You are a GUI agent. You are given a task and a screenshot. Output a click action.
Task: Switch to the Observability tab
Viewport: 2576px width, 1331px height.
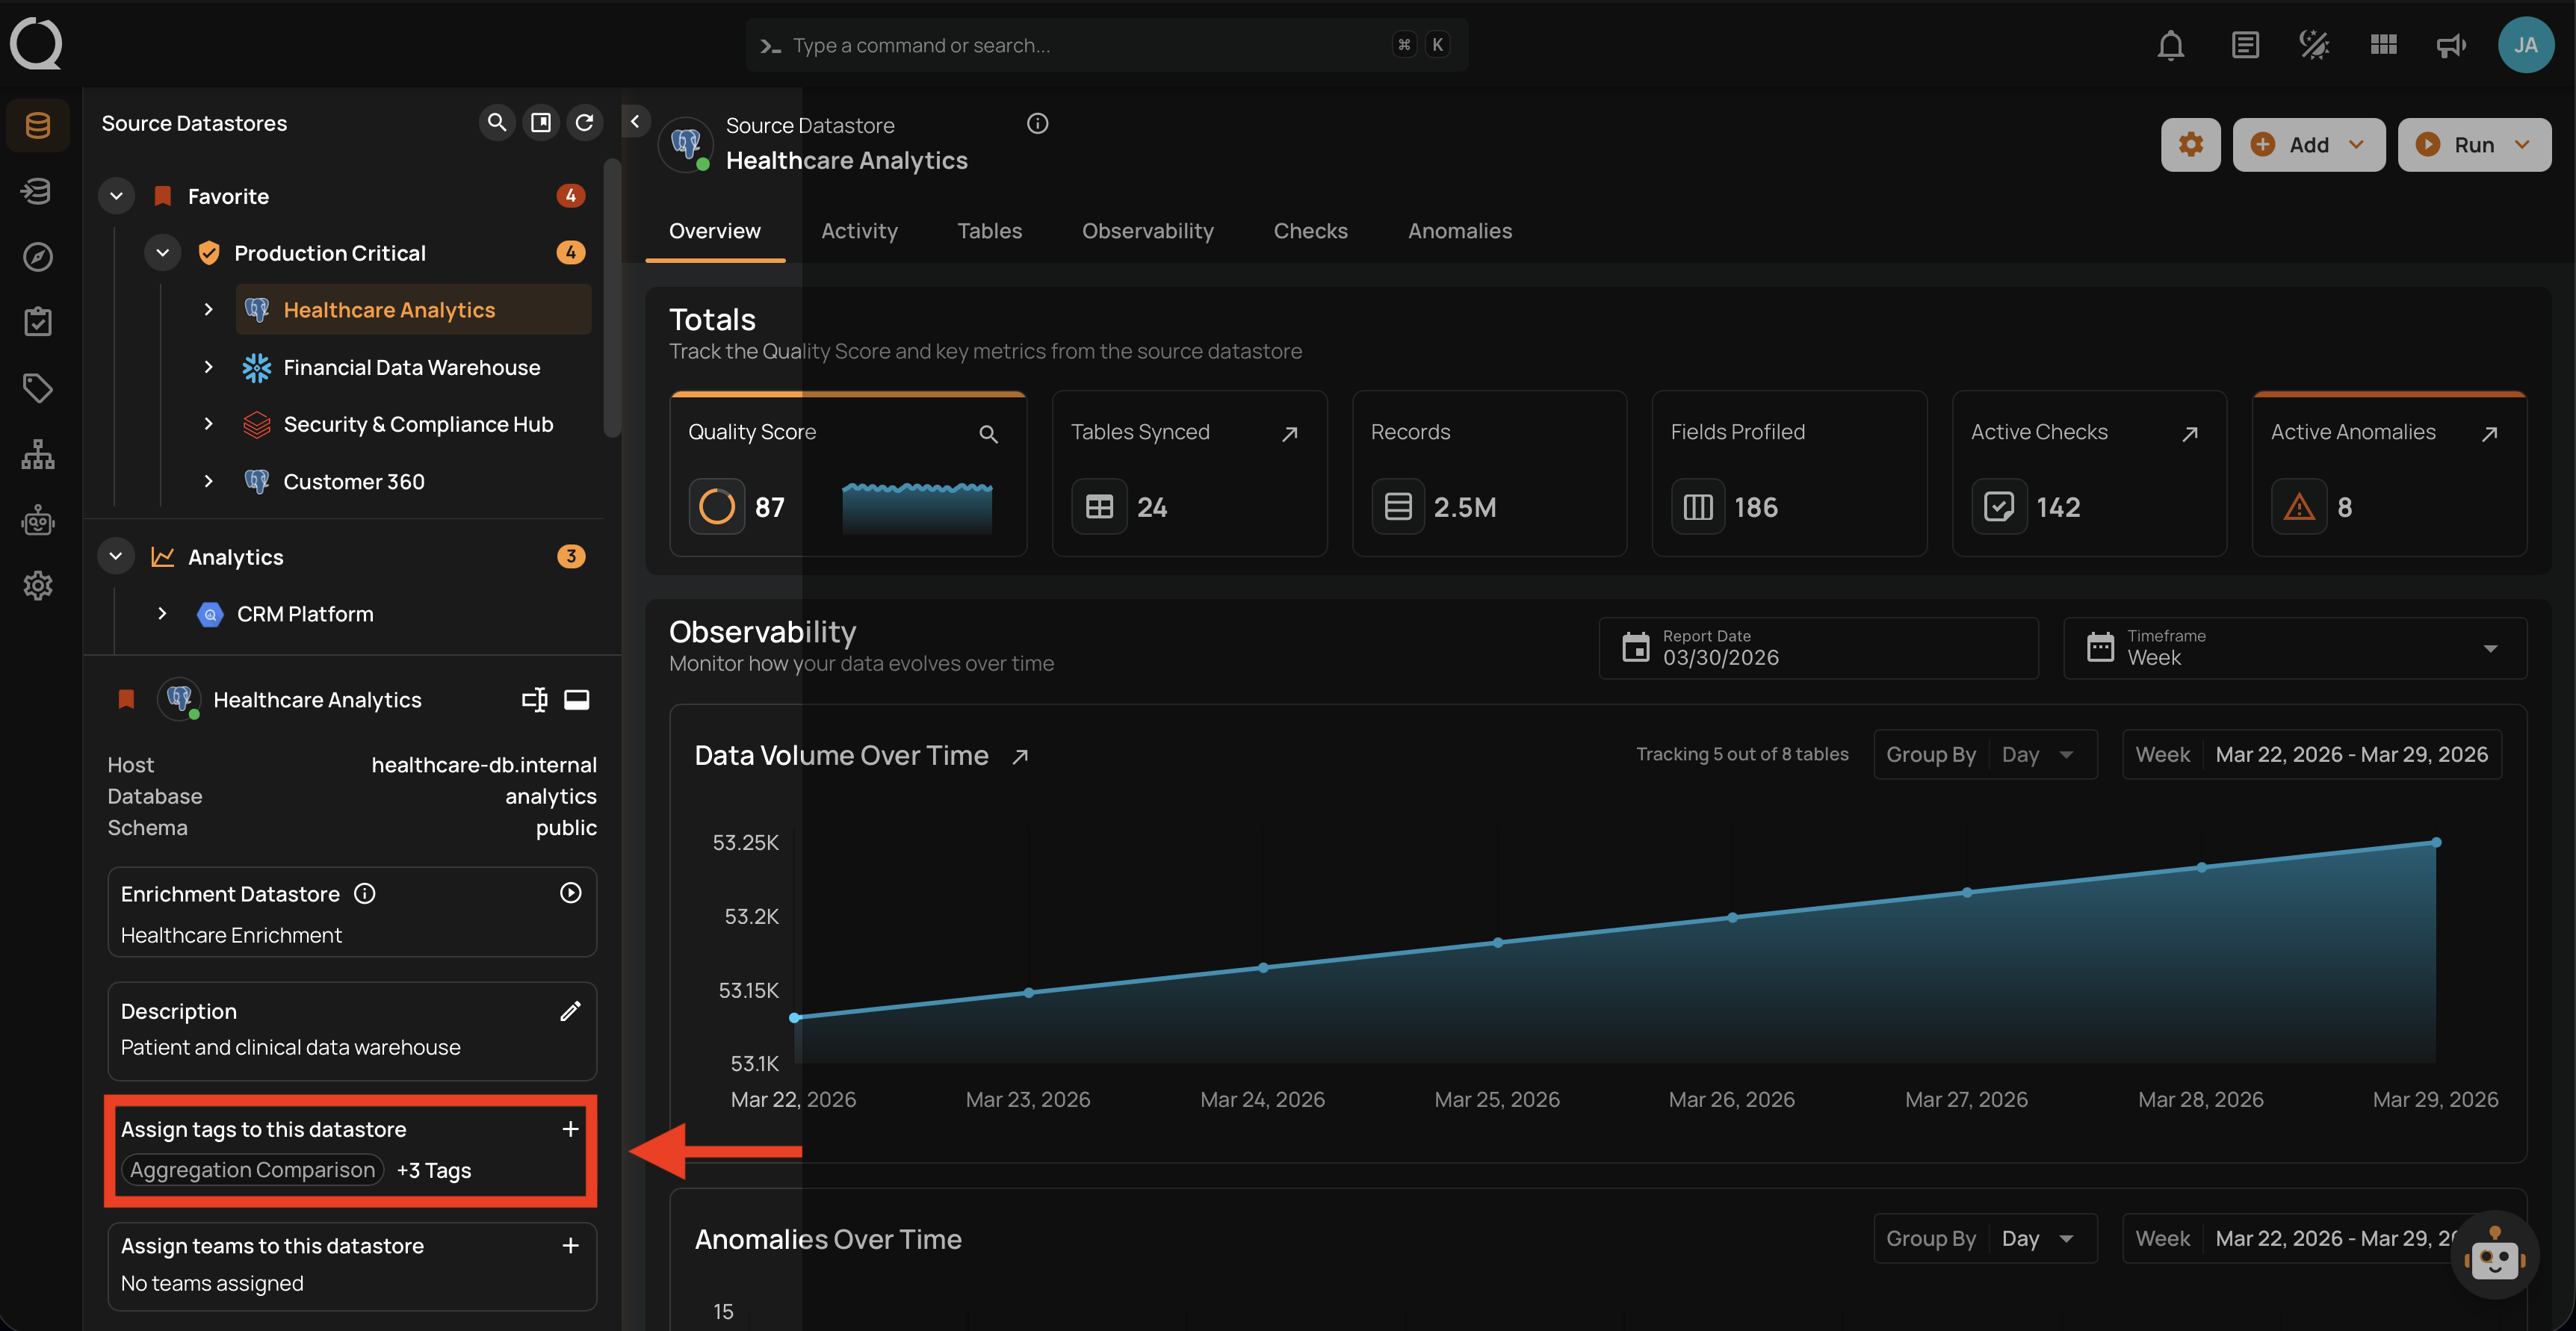(1147, 231)
